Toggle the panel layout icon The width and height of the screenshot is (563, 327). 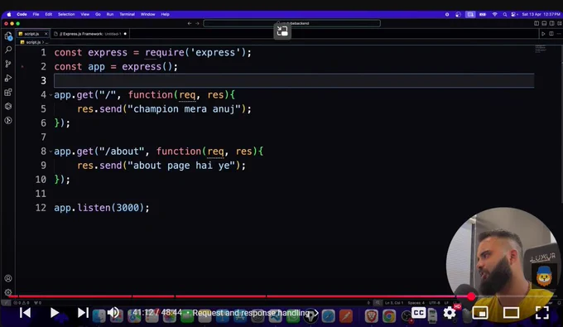pyautogui.click(x=544, y=23)
